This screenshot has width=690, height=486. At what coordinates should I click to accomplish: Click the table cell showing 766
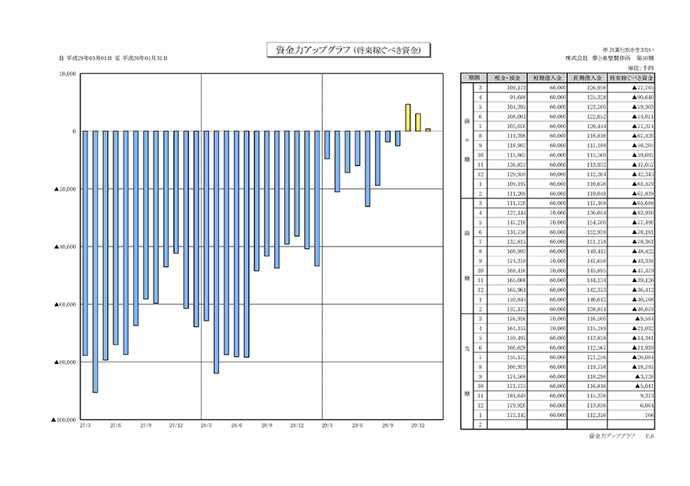pyautogui.click(x=636, y=414)
